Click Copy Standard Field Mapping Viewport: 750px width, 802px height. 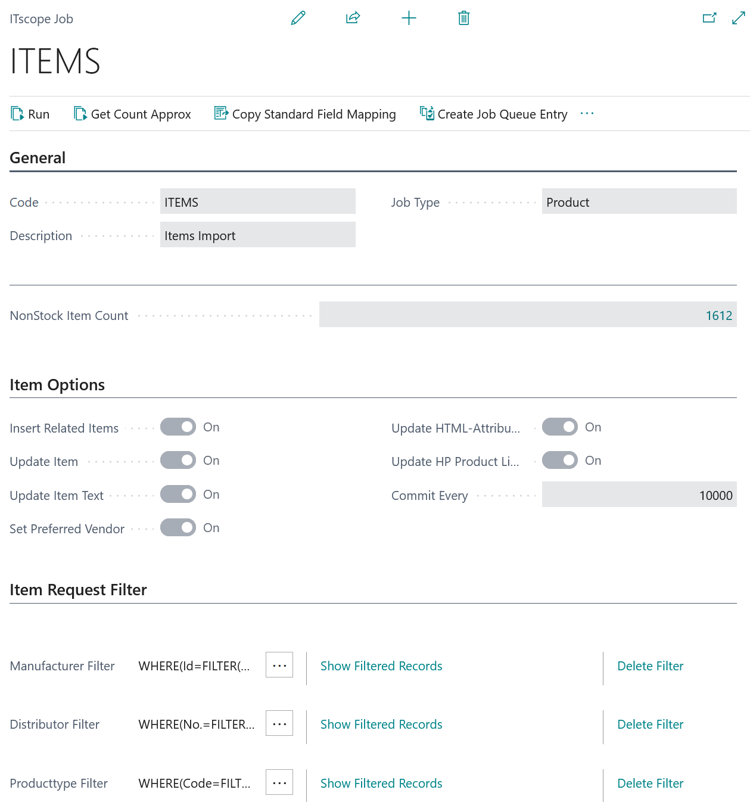pos(305,114)
